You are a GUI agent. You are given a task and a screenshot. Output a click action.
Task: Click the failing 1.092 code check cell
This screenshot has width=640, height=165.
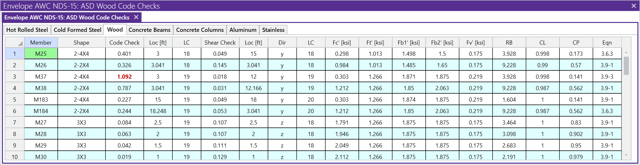pyautogui.click(x=124, y=77)
